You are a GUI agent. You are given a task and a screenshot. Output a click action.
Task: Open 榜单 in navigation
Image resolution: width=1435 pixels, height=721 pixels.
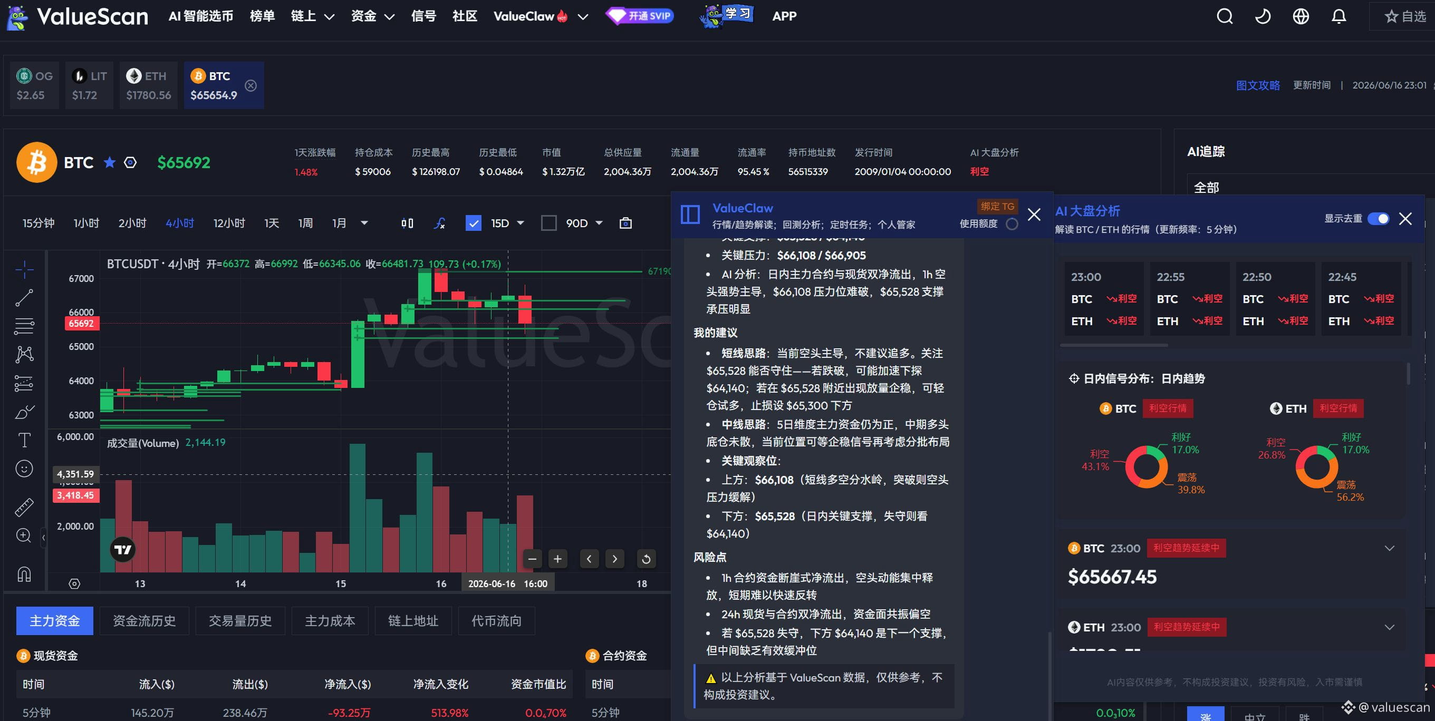[263, 16]
